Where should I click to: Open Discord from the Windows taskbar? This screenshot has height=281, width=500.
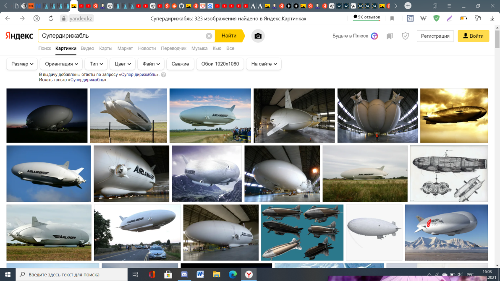tap(184, 274)
